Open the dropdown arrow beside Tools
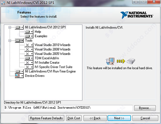The width and height of the screenshot is (161, 124). pyautogui.click(x=22, y=41)
